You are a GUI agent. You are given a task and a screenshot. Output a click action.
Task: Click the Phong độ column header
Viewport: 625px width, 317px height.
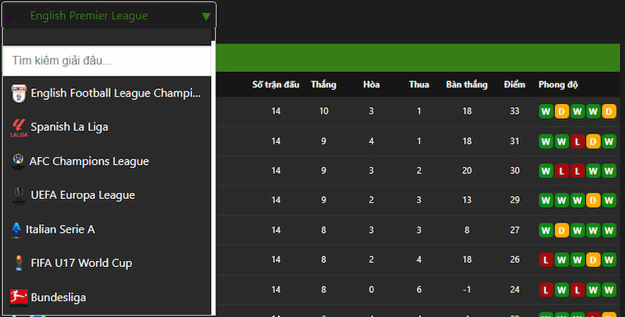(558, 85)
